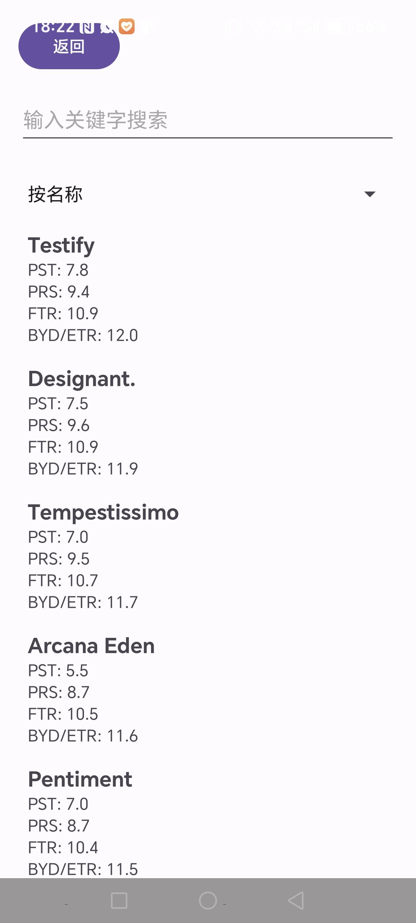
Task: Select the Testify song entry
Action: (x=208, y=289)
